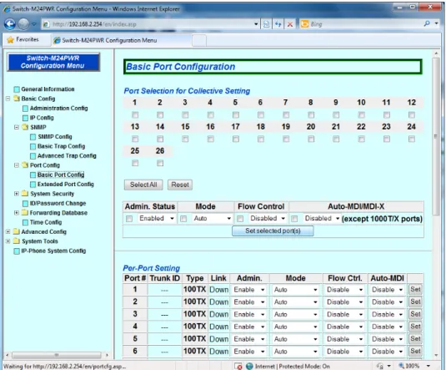Click the General Information page icon

tap(17, 89)
